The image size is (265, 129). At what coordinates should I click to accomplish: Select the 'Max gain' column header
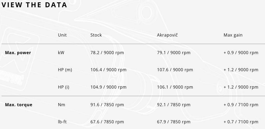point(233,35)
